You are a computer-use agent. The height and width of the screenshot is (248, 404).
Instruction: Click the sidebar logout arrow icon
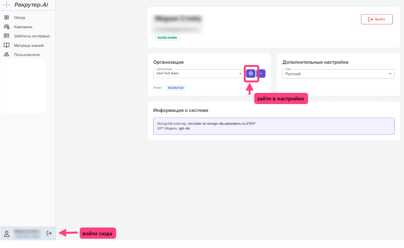click(x=49, y=233)
